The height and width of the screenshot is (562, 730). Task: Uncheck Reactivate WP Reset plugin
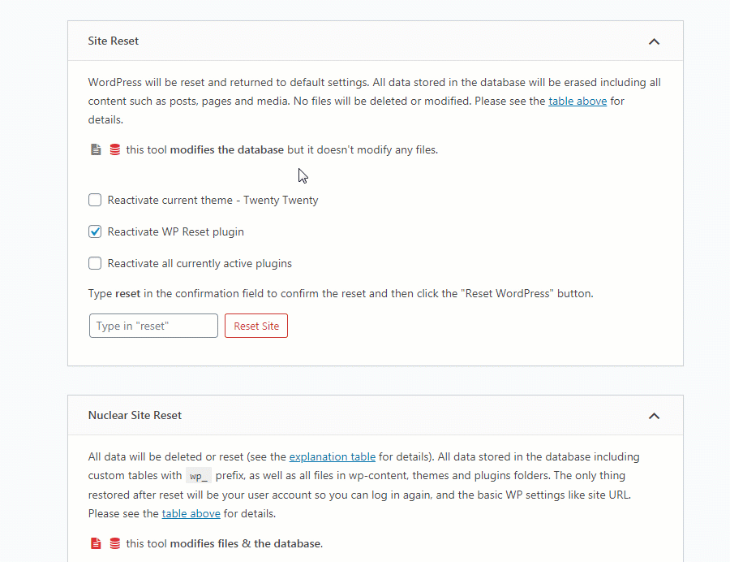click(95, 231)
